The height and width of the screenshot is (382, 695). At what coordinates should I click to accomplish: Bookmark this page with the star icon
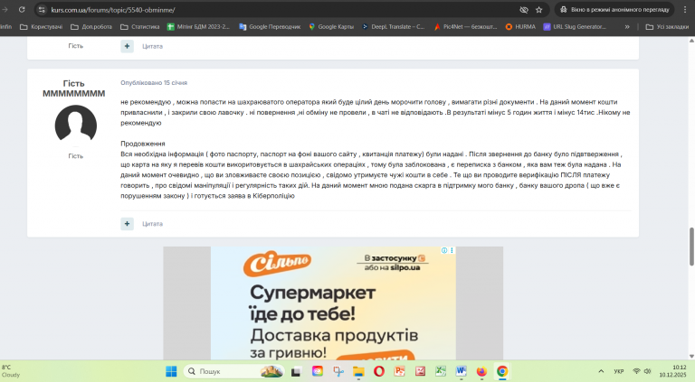(x=539, y=10)
